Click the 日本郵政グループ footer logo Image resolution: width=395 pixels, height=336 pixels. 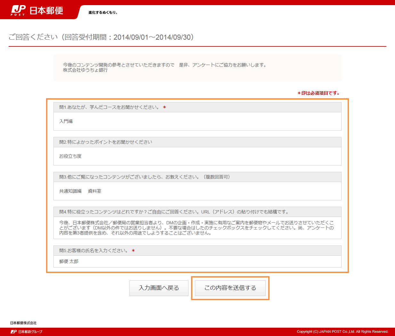tap(27, 332)
